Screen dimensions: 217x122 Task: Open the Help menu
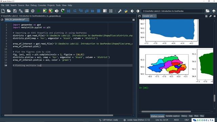(x=70, y=5)
